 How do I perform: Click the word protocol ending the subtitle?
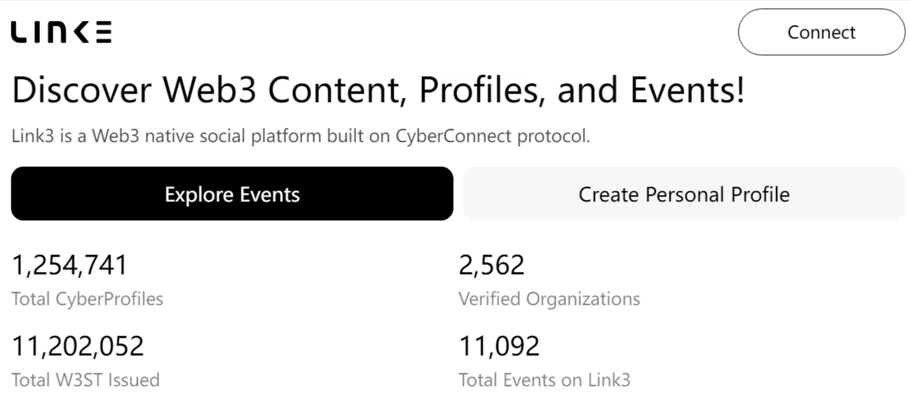click(x=553, y=136)
